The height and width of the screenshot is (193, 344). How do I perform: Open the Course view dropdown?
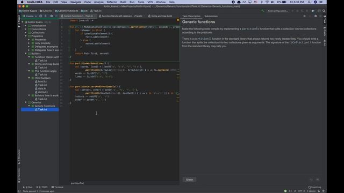coord(30,16)
